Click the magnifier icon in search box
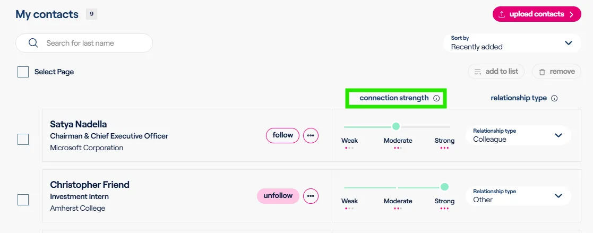Screen dimensions: 593x233 33,43
